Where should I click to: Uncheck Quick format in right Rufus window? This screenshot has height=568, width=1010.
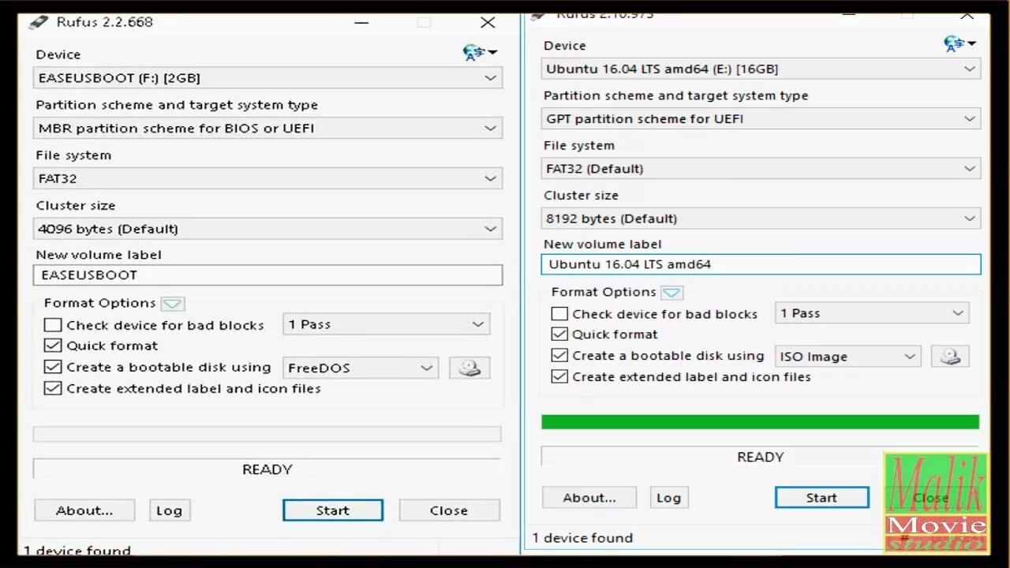[559, 334]
